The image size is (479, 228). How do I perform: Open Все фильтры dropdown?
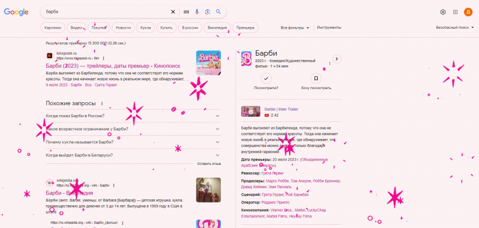[x=295, y=28]
